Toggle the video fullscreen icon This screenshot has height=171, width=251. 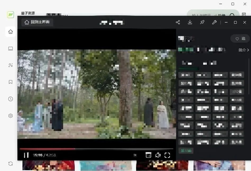(167, 155)
